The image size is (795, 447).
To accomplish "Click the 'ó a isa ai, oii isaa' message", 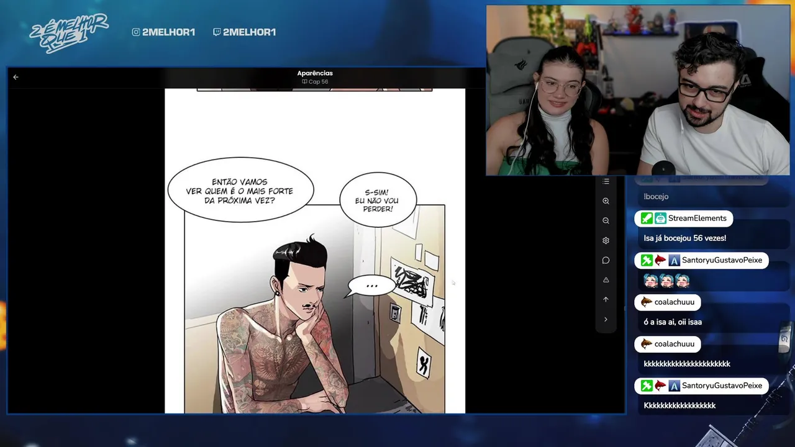I will [673, 322].
